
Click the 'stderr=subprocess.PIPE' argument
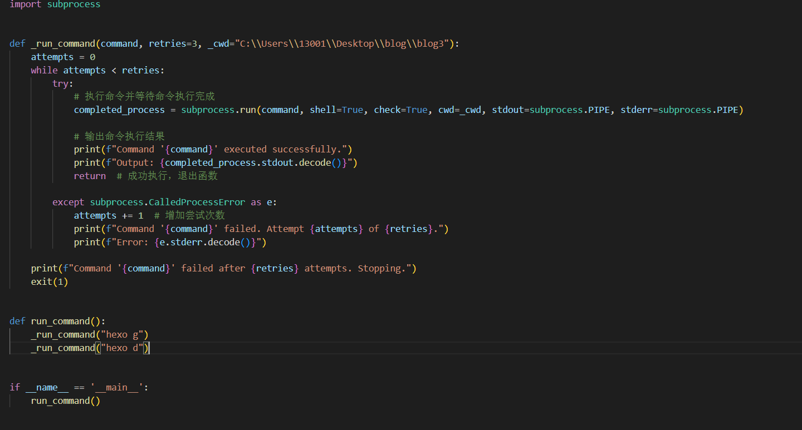679,110
